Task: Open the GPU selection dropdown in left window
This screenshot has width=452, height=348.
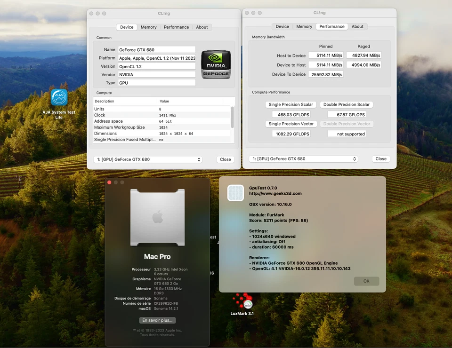Action: click(x=148, y=159)
